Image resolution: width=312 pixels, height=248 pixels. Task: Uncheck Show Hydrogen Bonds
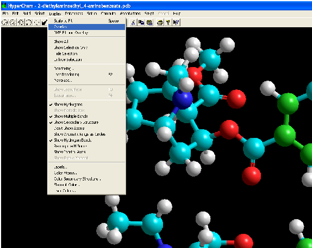click(x=86, y=140)
